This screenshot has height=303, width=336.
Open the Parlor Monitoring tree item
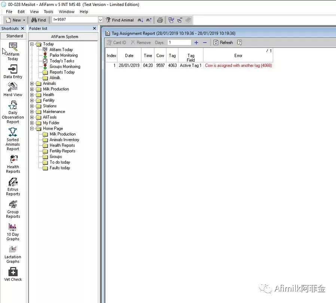click(64, 55)
